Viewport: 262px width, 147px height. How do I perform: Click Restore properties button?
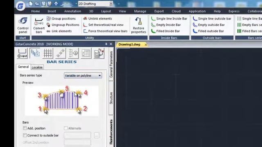[138, 25]
